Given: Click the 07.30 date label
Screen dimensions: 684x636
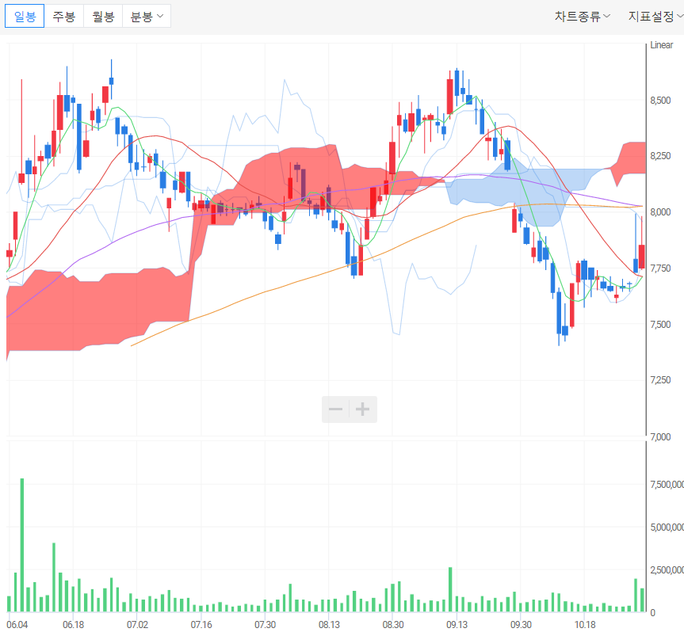Looking at the screenshot, I should point(266,625).
